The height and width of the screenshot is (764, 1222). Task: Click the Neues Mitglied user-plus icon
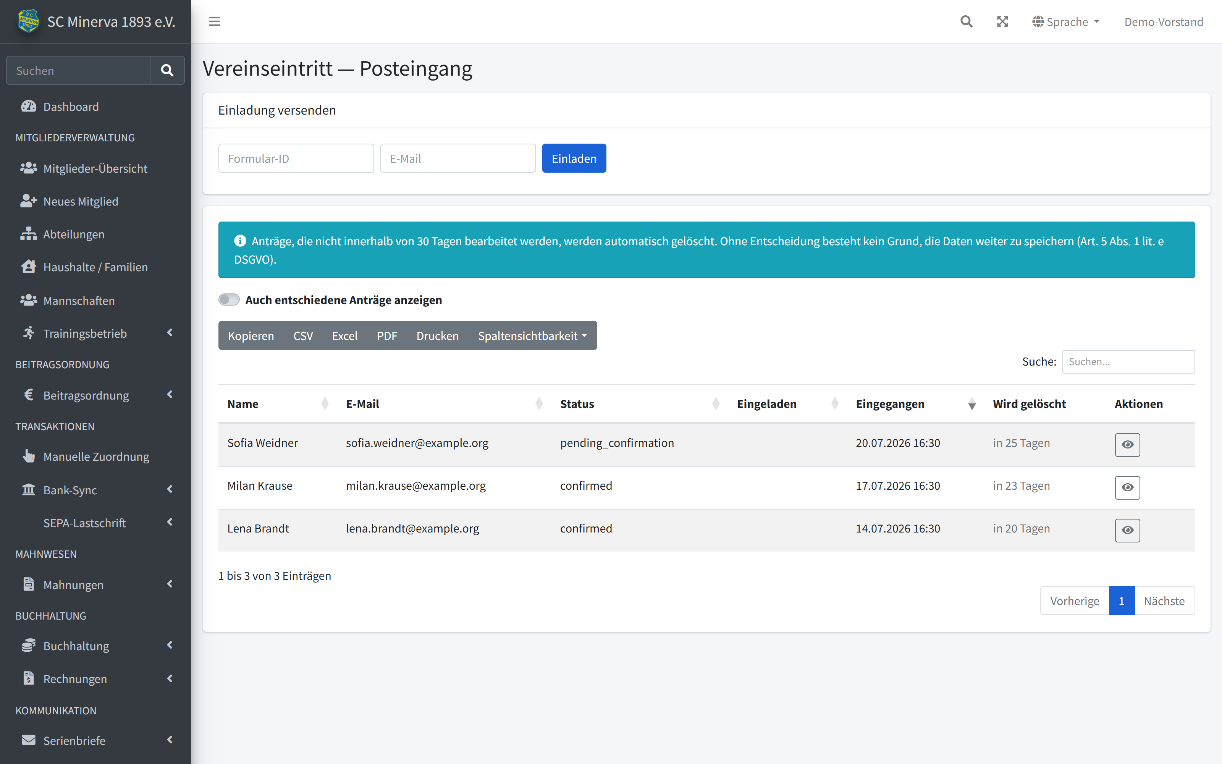(29, 201)
